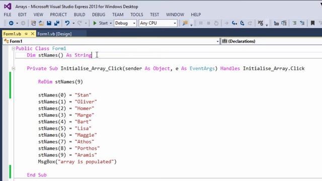Click the Navigate Backward arrow icon
This screenshot has width=322, height=181.
click(x=11, y=23)
